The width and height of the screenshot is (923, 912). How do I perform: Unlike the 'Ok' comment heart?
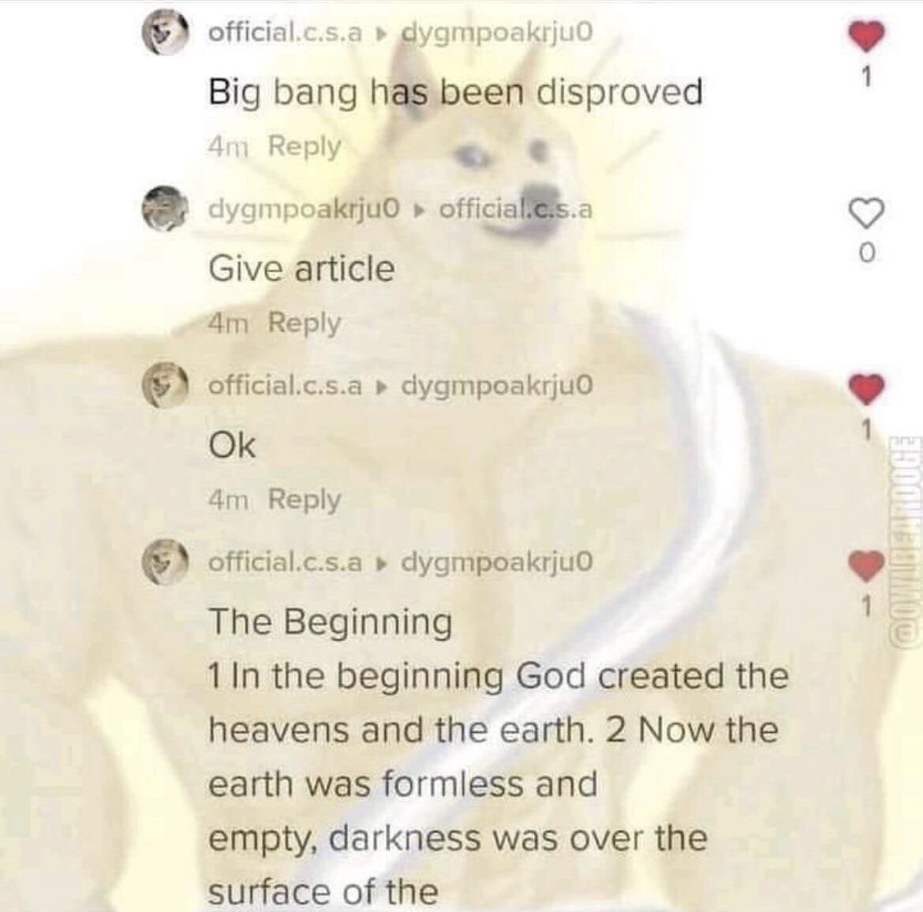click(x=866, y=389)
